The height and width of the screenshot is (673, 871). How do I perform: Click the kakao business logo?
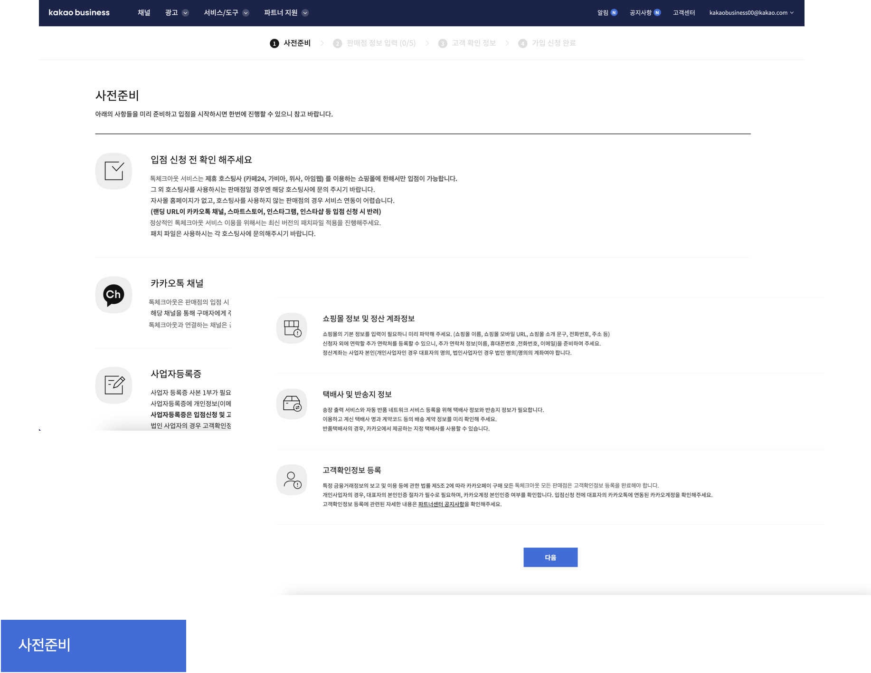point(79,13)
